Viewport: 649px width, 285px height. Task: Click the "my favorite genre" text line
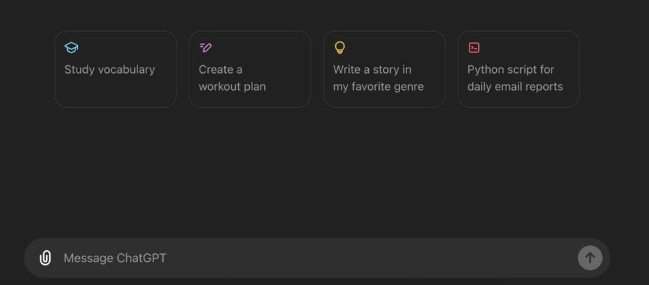tap(378, 87)
